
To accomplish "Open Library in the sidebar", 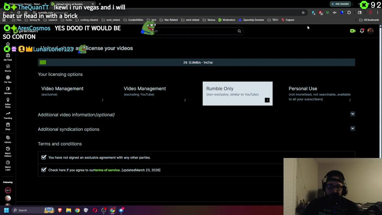I will coord(8,139).
